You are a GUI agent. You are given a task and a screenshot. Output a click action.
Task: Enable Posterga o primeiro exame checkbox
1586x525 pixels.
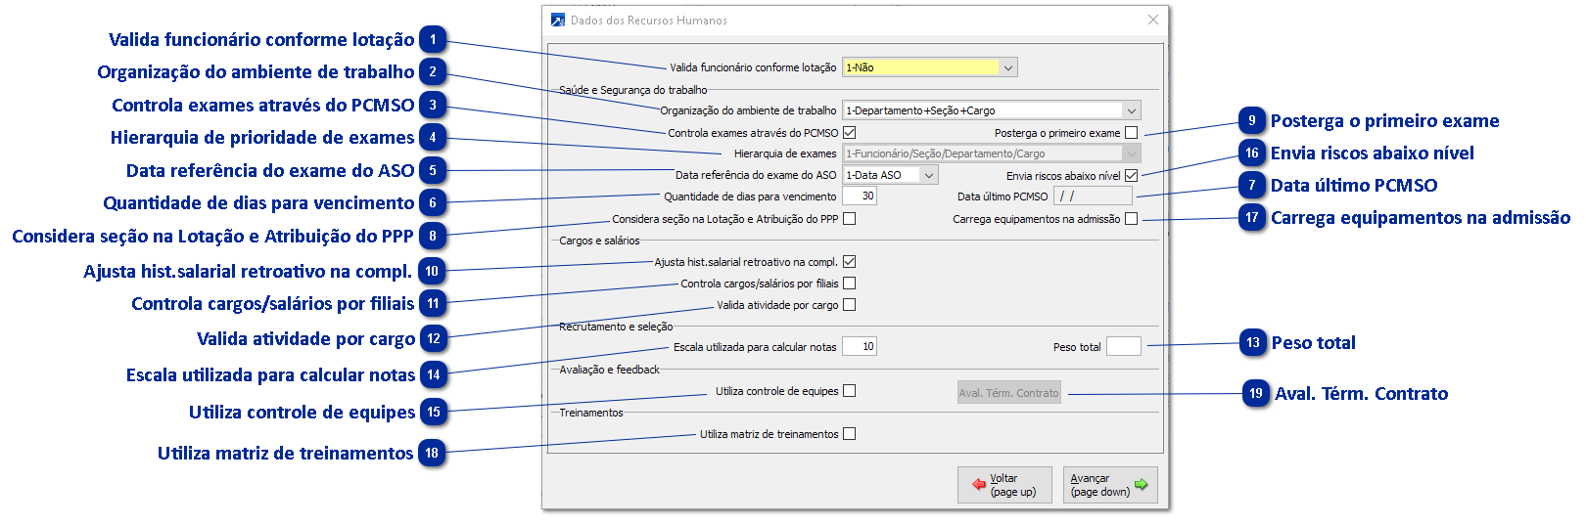(1131, 133)
